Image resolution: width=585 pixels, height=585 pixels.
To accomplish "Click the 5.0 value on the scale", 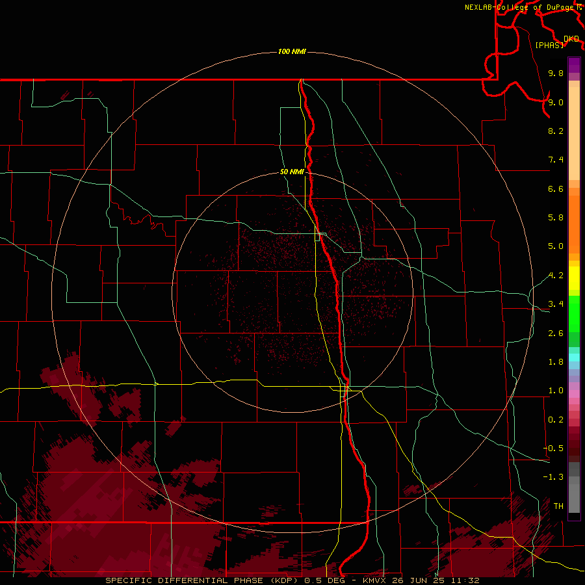I will pyautogui.click(x=556, y=246).
